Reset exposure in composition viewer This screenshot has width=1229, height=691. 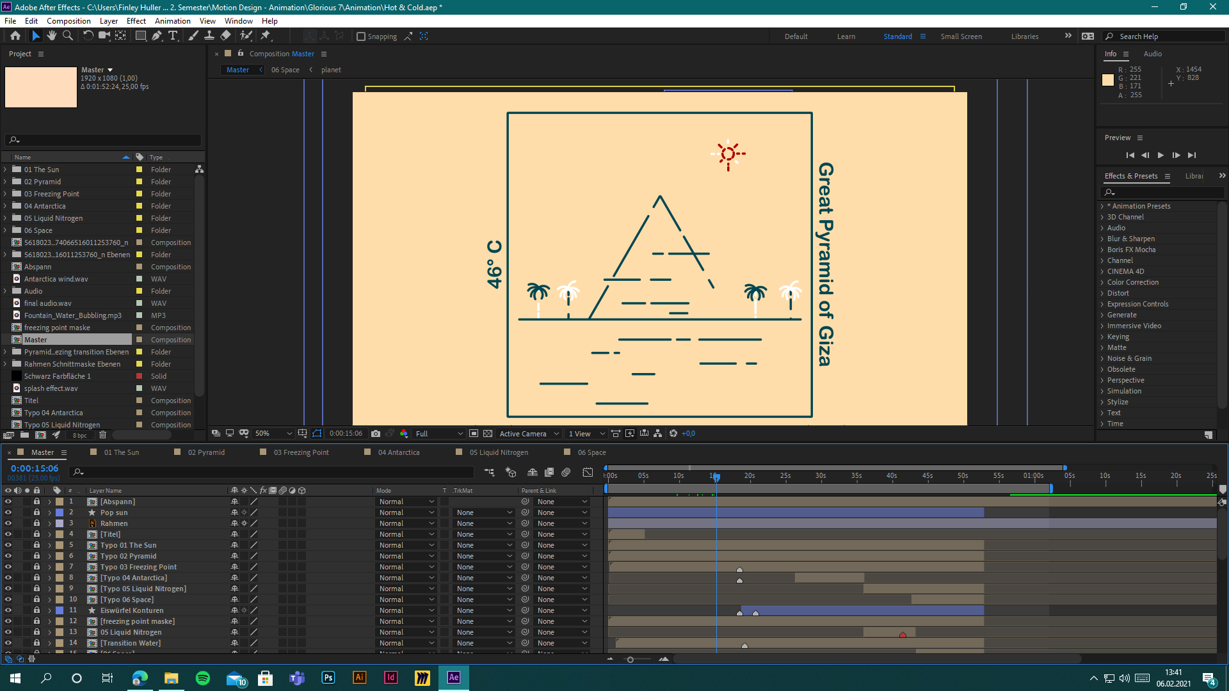(x=673, y=434)
